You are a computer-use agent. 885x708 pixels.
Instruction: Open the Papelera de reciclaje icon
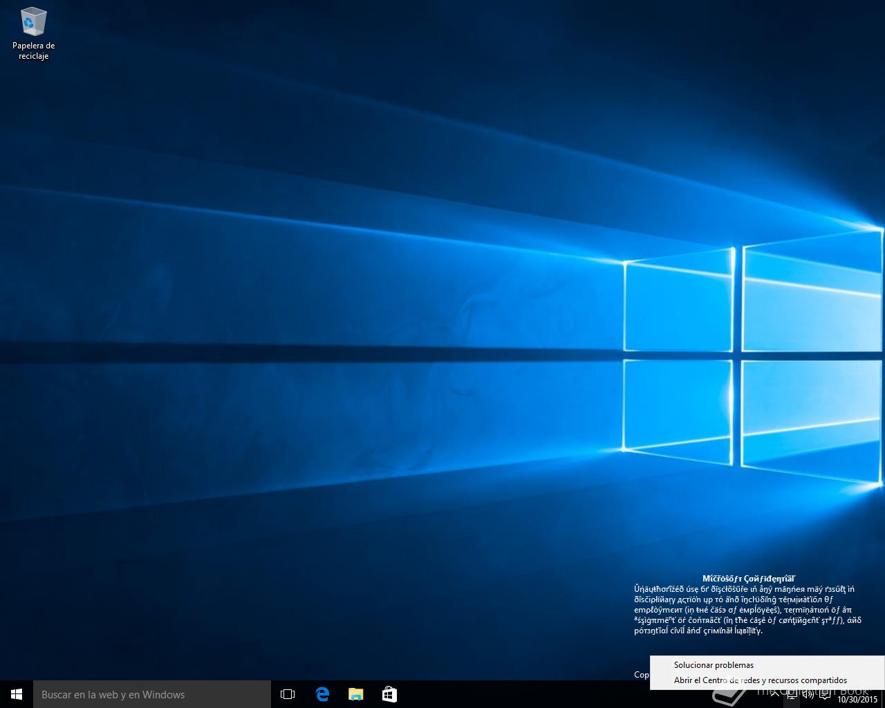(33, 32)
